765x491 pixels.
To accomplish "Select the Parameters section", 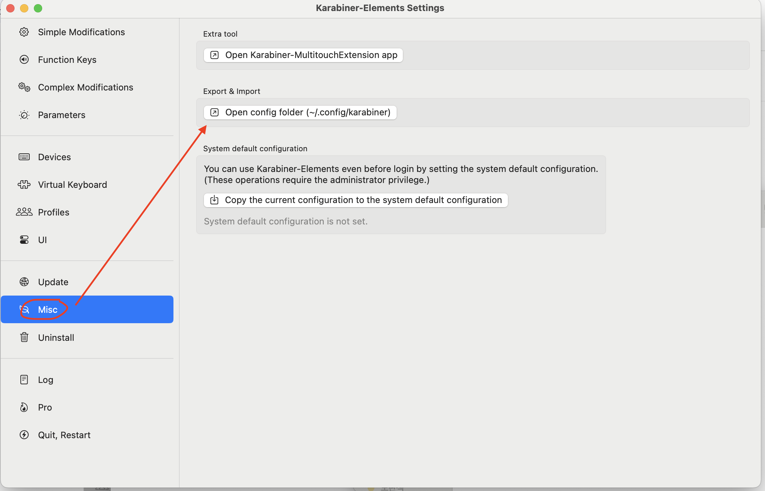I will pyautogui.click(x=87, y=115).
